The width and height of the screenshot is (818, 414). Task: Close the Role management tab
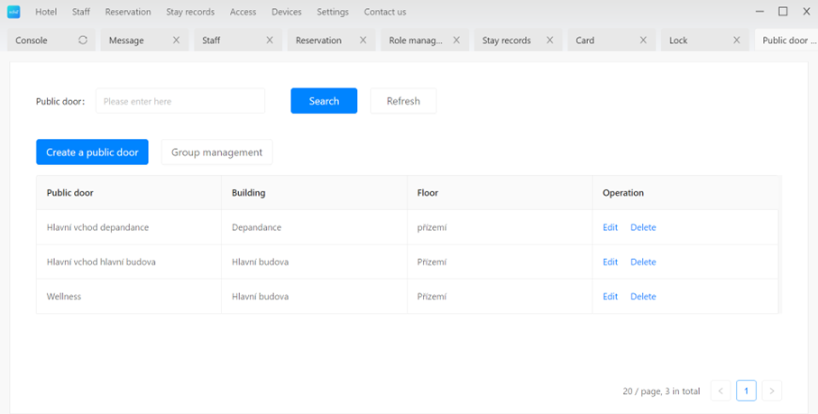456,41
